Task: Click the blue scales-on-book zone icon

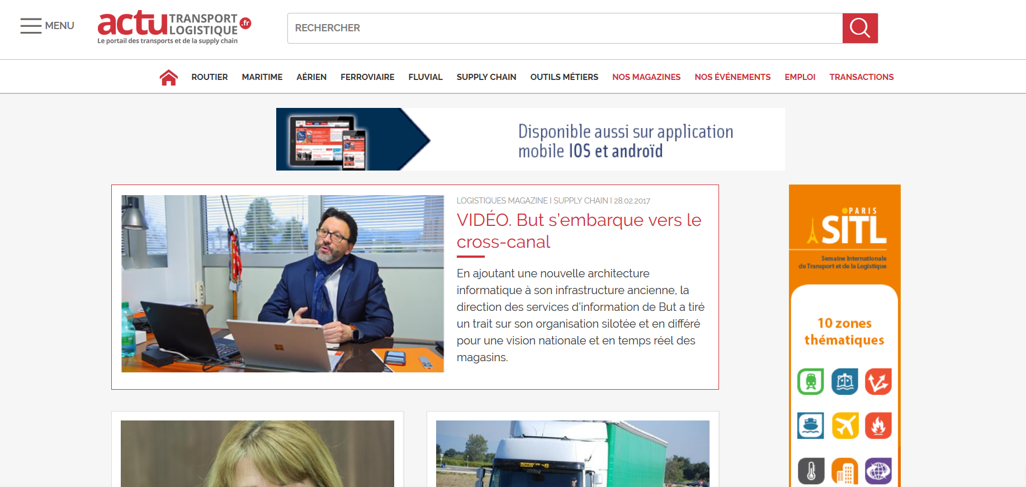Action: (845, 382)
